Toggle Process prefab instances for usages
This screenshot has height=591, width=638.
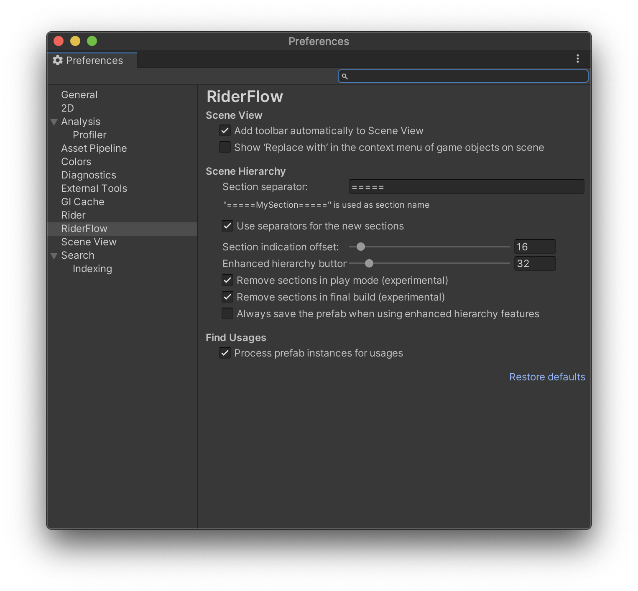coord(225,353)
